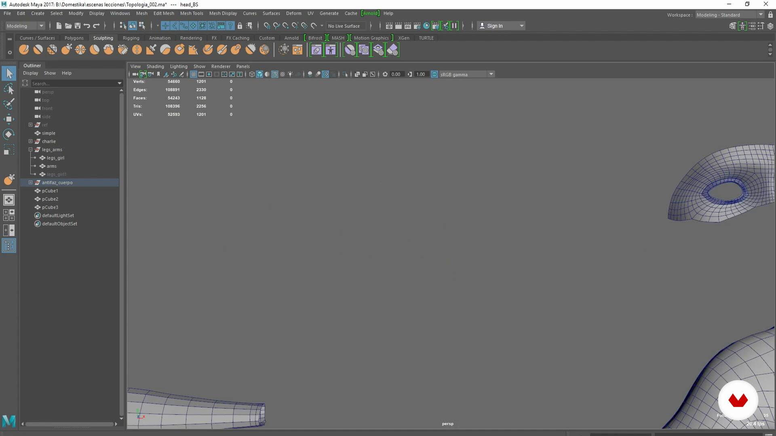Image resolution: width=776 pixels, height=436 pixels.
Task: Activate the Move tool in toolbox
Action: click(x=9, y=119)
